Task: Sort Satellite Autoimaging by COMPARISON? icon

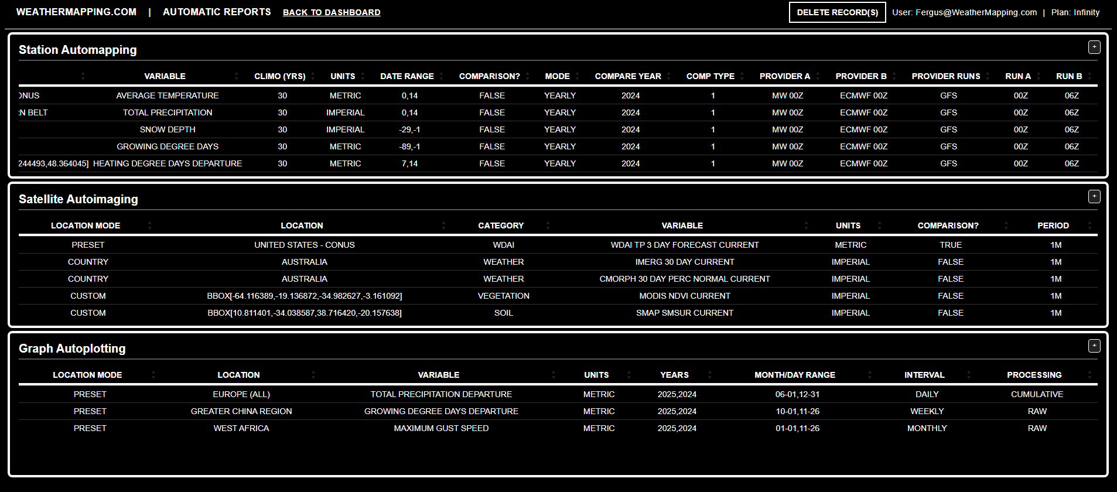Action: coord(1006,225)
